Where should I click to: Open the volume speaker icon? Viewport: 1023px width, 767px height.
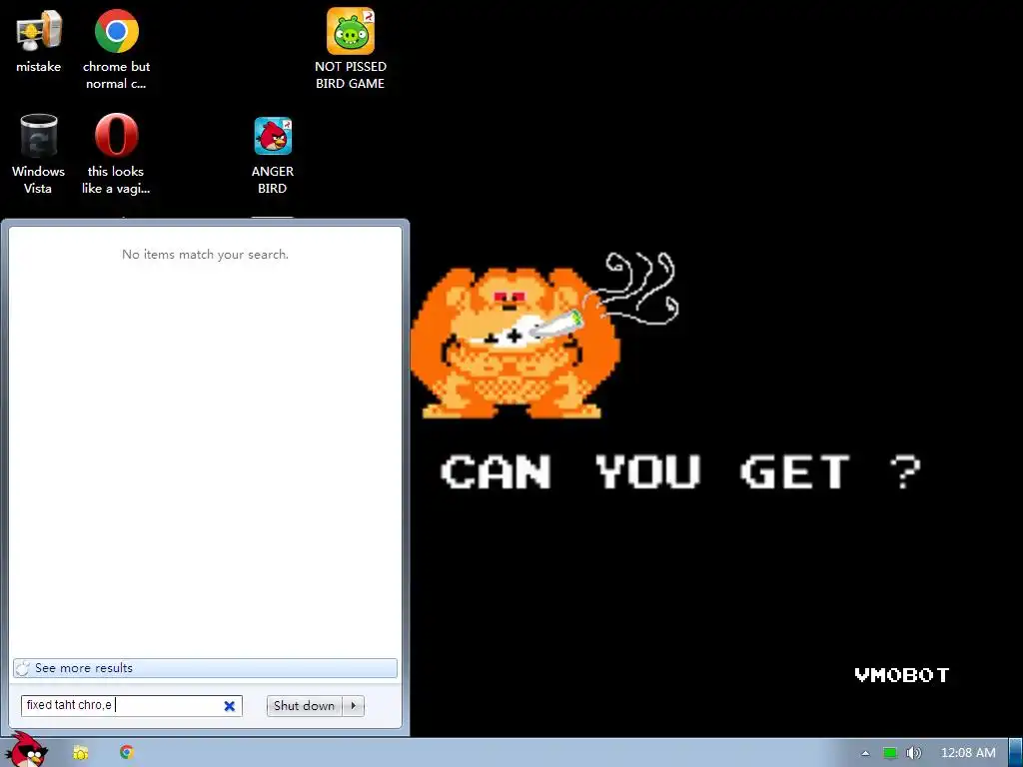coord(914,753)
